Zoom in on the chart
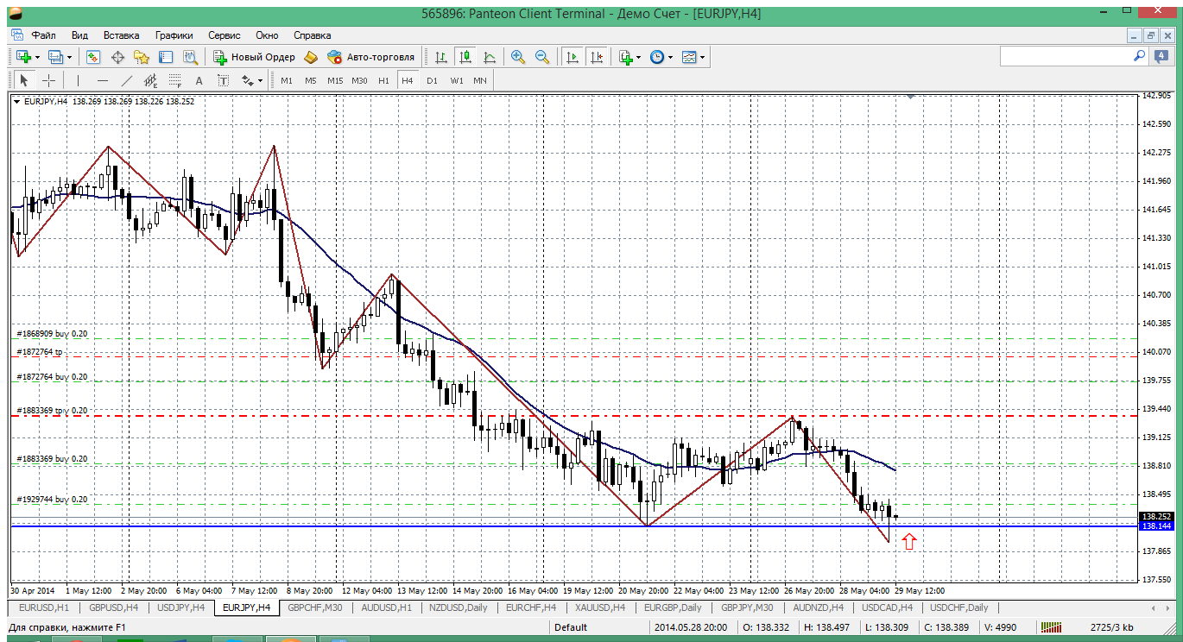The width and height of the screenshot is (1183, 642). pos(518,57)
